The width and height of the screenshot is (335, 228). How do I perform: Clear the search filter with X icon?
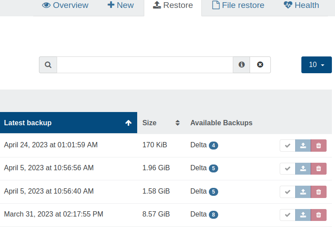pyautogui.click(x=260, y=65)
